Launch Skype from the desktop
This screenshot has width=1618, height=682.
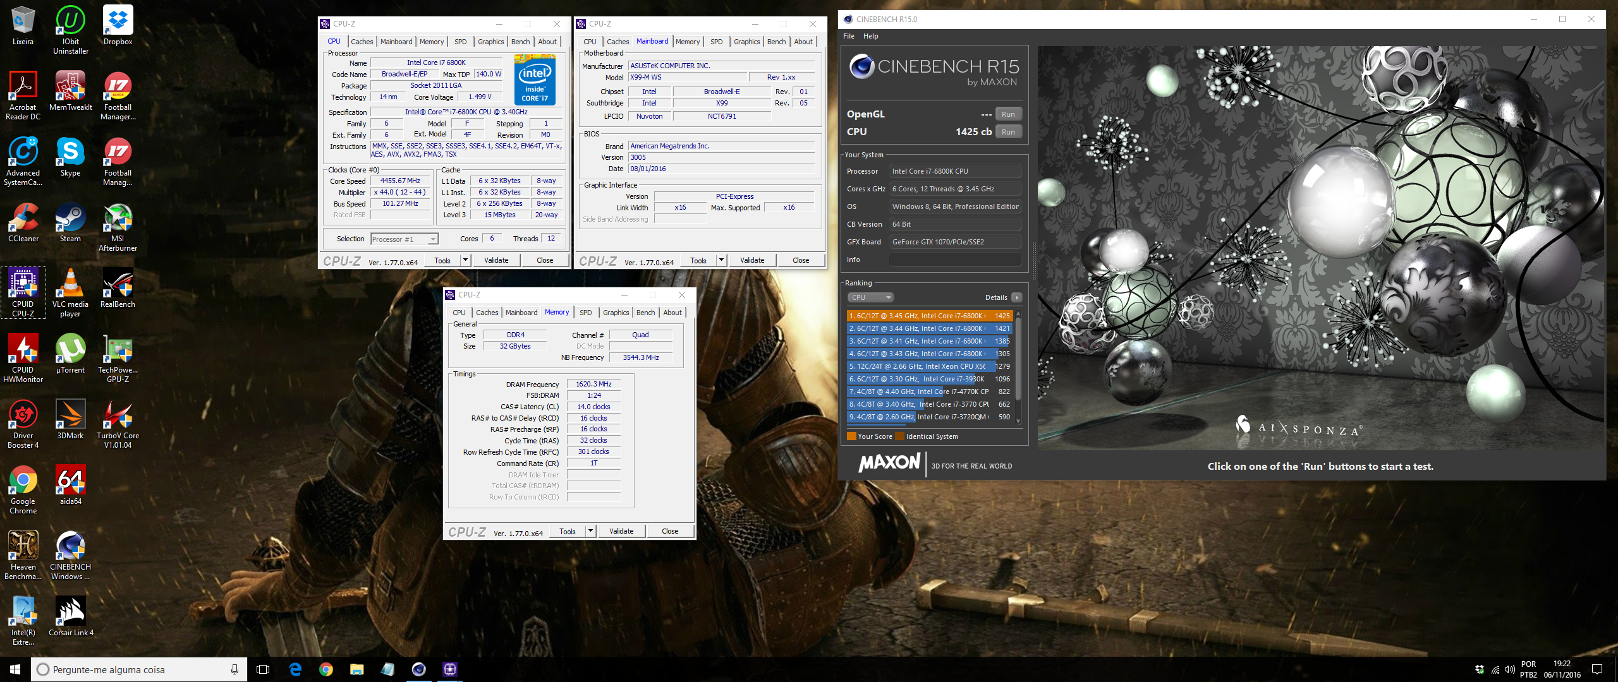point(70,157)
